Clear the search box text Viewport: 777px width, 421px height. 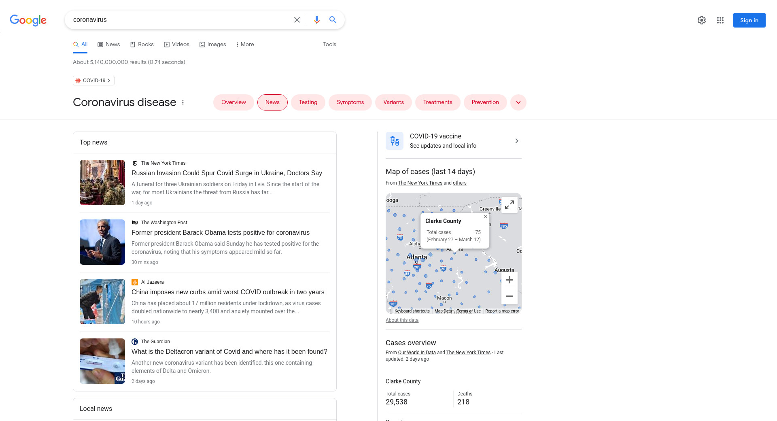pyautogui.click(x=297, y=20)
